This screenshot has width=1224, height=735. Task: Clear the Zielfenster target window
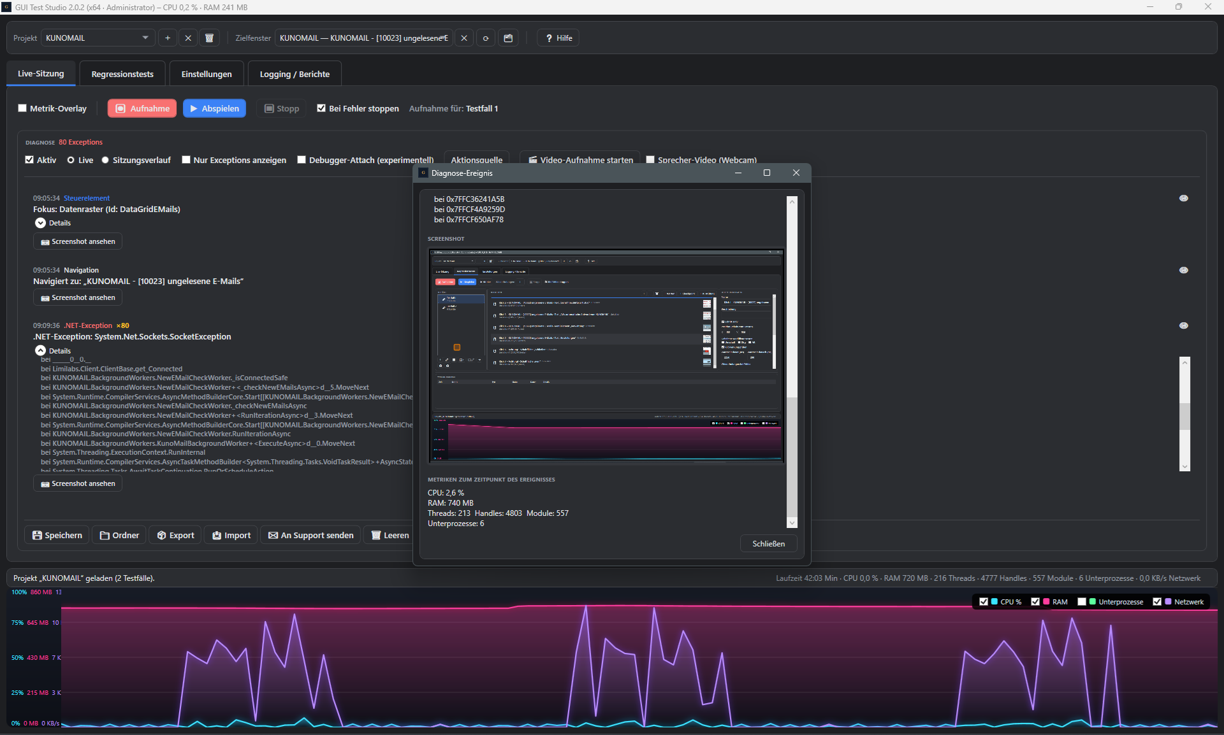[464, 38]
